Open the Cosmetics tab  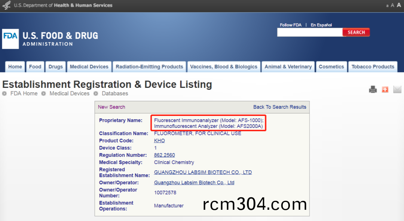coord(331,67)
